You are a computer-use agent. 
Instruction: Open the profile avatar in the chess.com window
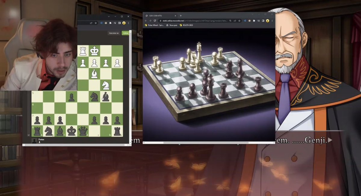[x=124, y=23]
